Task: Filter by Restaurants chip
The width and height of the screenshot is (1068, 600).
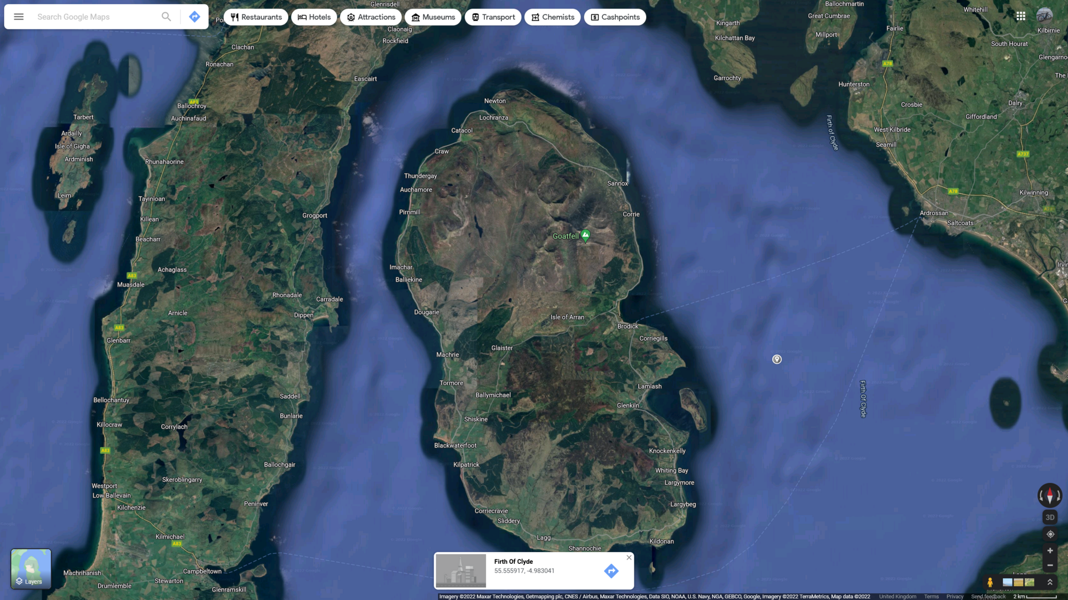Action: [x=256, y=17]
